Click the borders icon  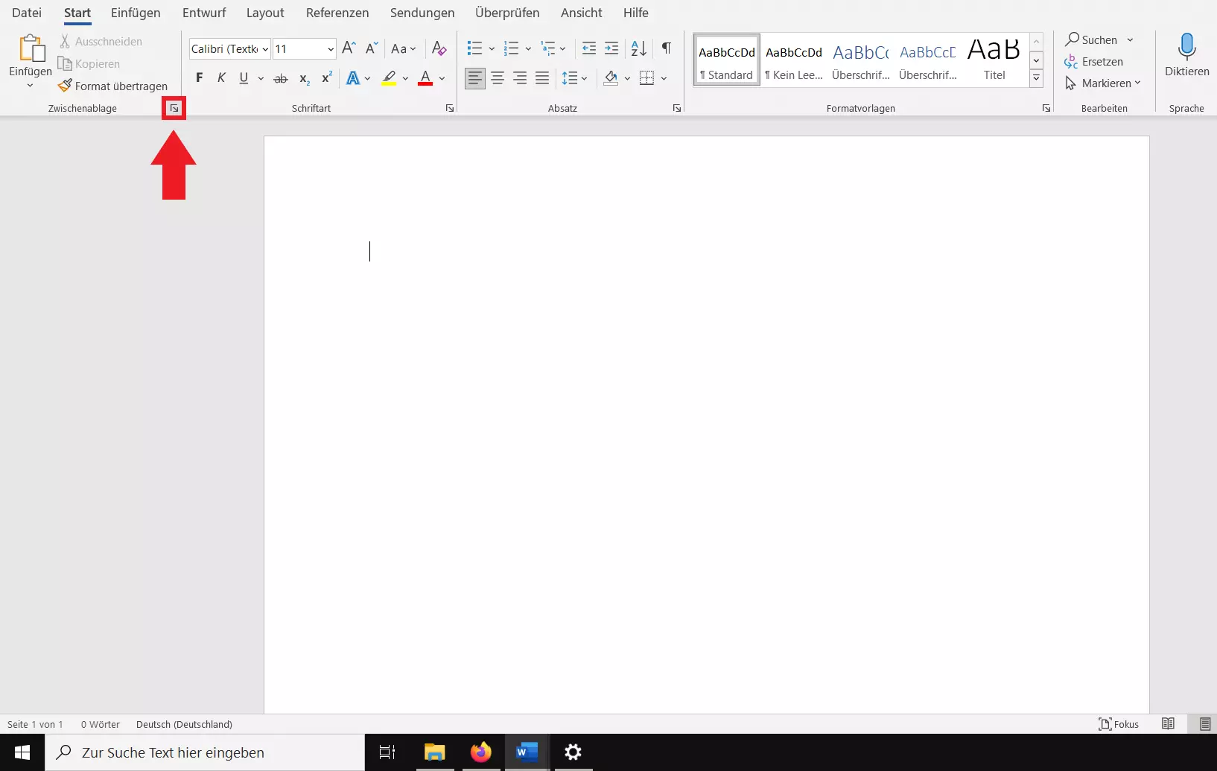(647, 78)
